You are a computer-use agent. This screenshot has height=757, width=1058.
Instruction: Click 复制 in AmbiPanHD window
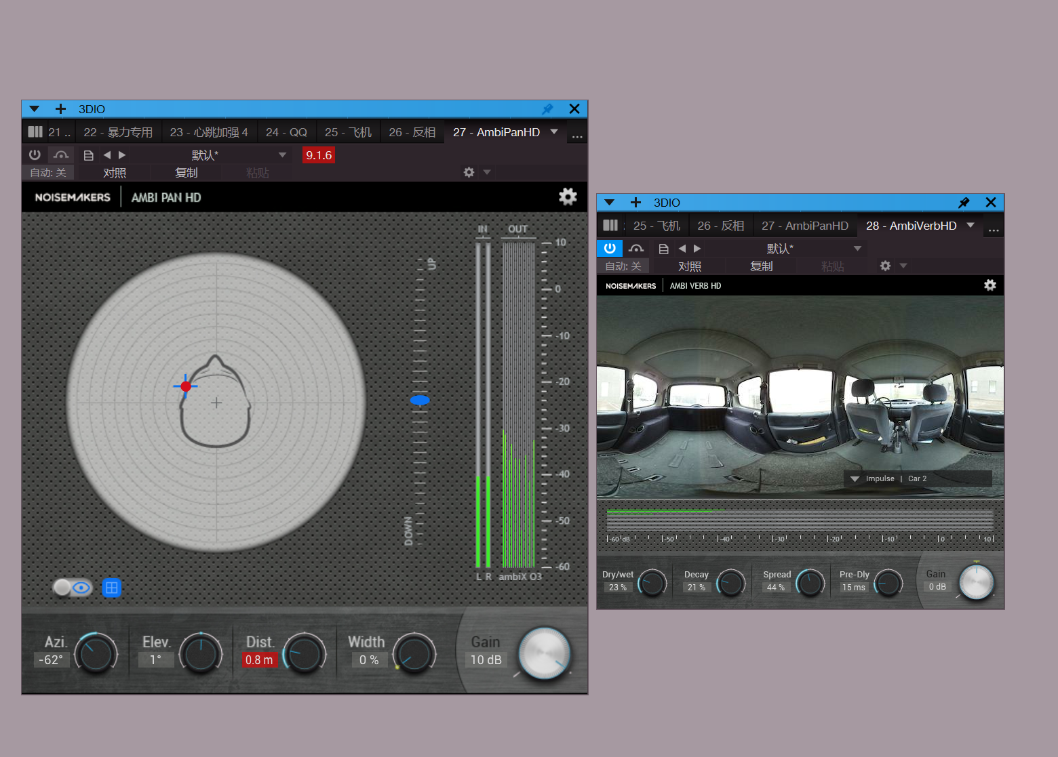[187, 173]
